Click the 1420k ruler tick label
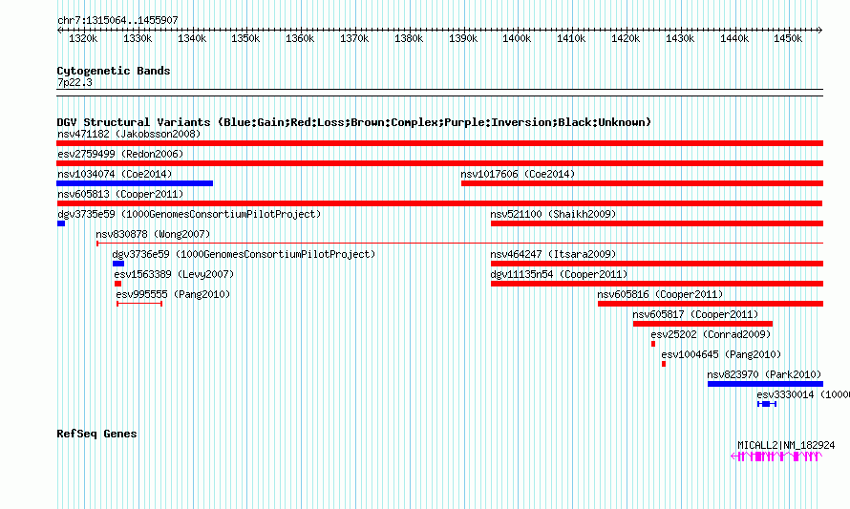 (625, 38)
